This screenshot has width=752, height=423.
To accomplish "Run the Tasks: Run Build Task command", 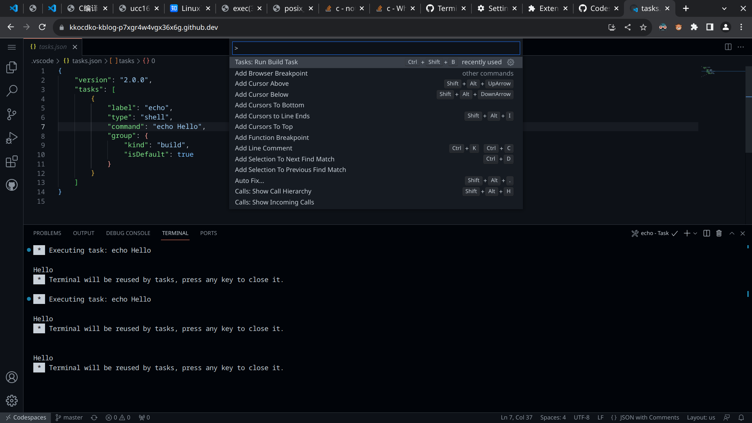I will tap(376, 62).
